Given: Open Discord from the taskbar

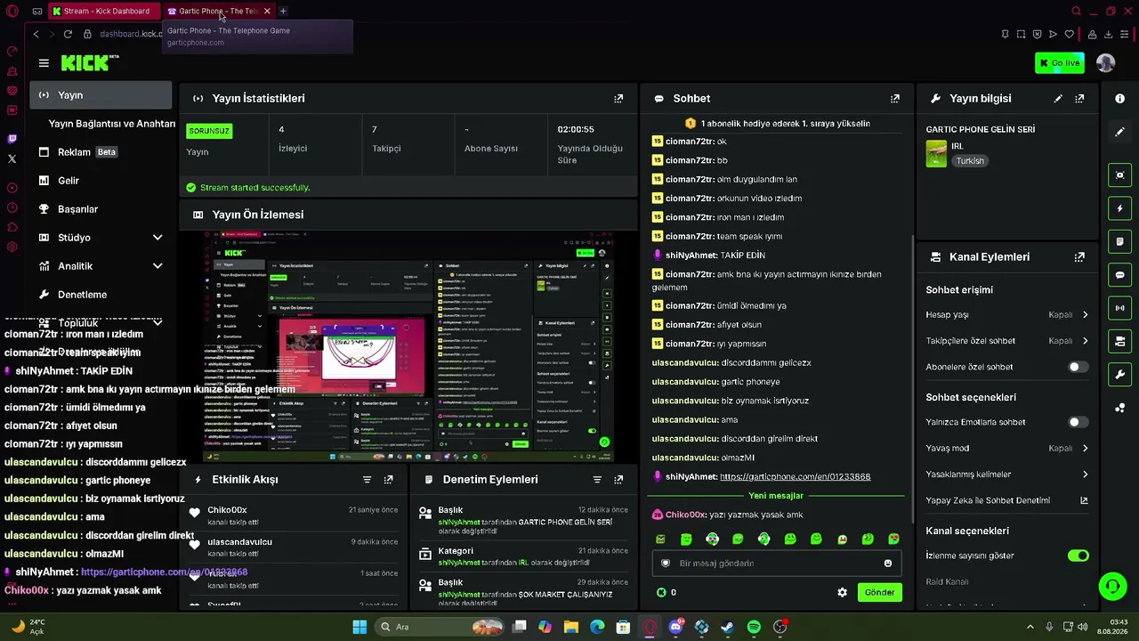Looking at the screenshot, I should (x=675, y=627).
